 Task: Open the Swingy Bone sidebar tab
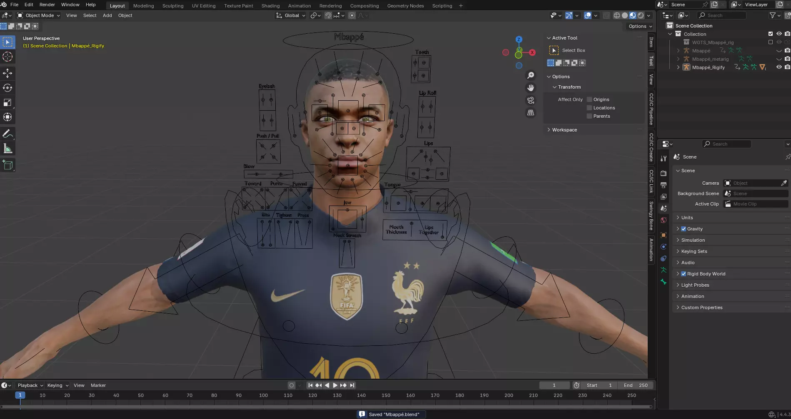651,216
